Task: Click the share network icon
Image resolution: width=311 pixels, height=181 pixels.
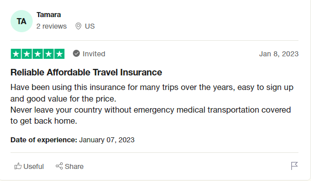Action: pos(59,166)
